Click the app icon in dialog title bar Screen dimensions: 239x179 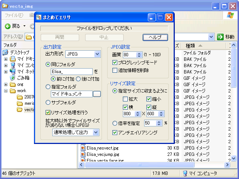tap(39, 17)
